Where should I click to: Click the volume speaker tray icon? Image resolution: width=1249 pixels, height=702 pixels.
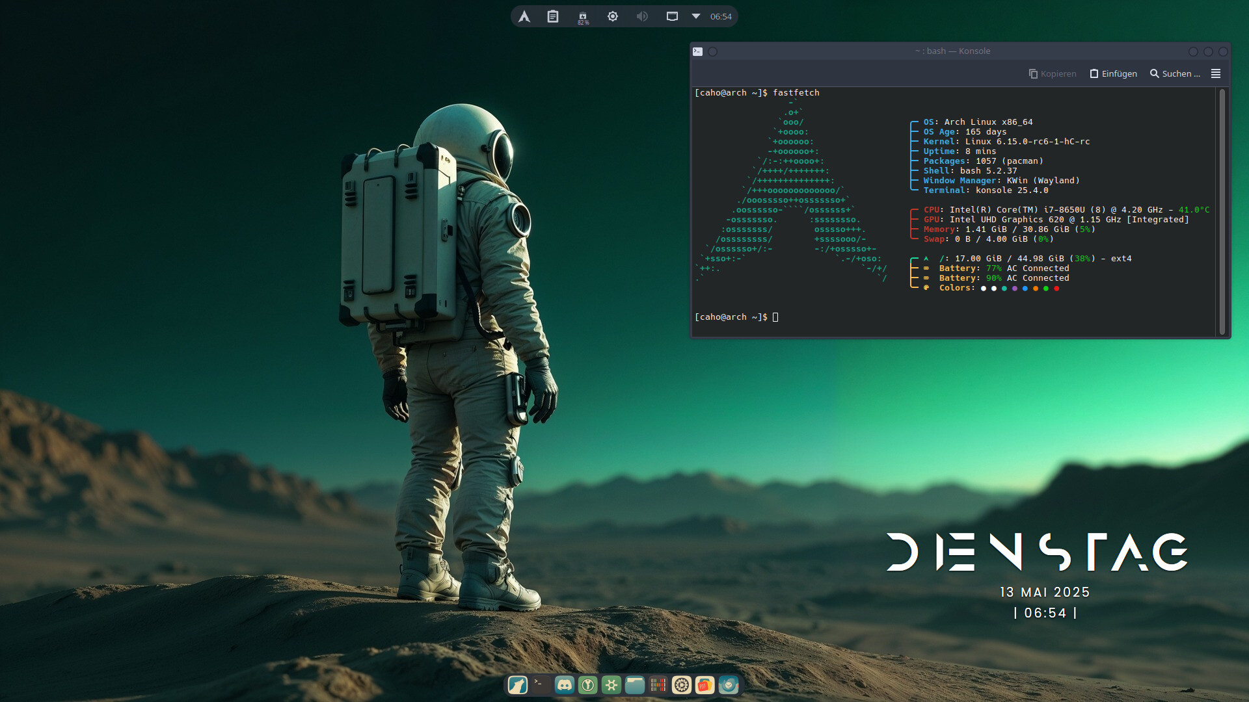(642, 17)
